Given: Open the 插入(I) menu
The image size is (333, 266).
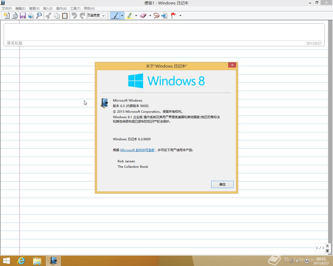Looking at the screenshot, I should click(48, 9).
